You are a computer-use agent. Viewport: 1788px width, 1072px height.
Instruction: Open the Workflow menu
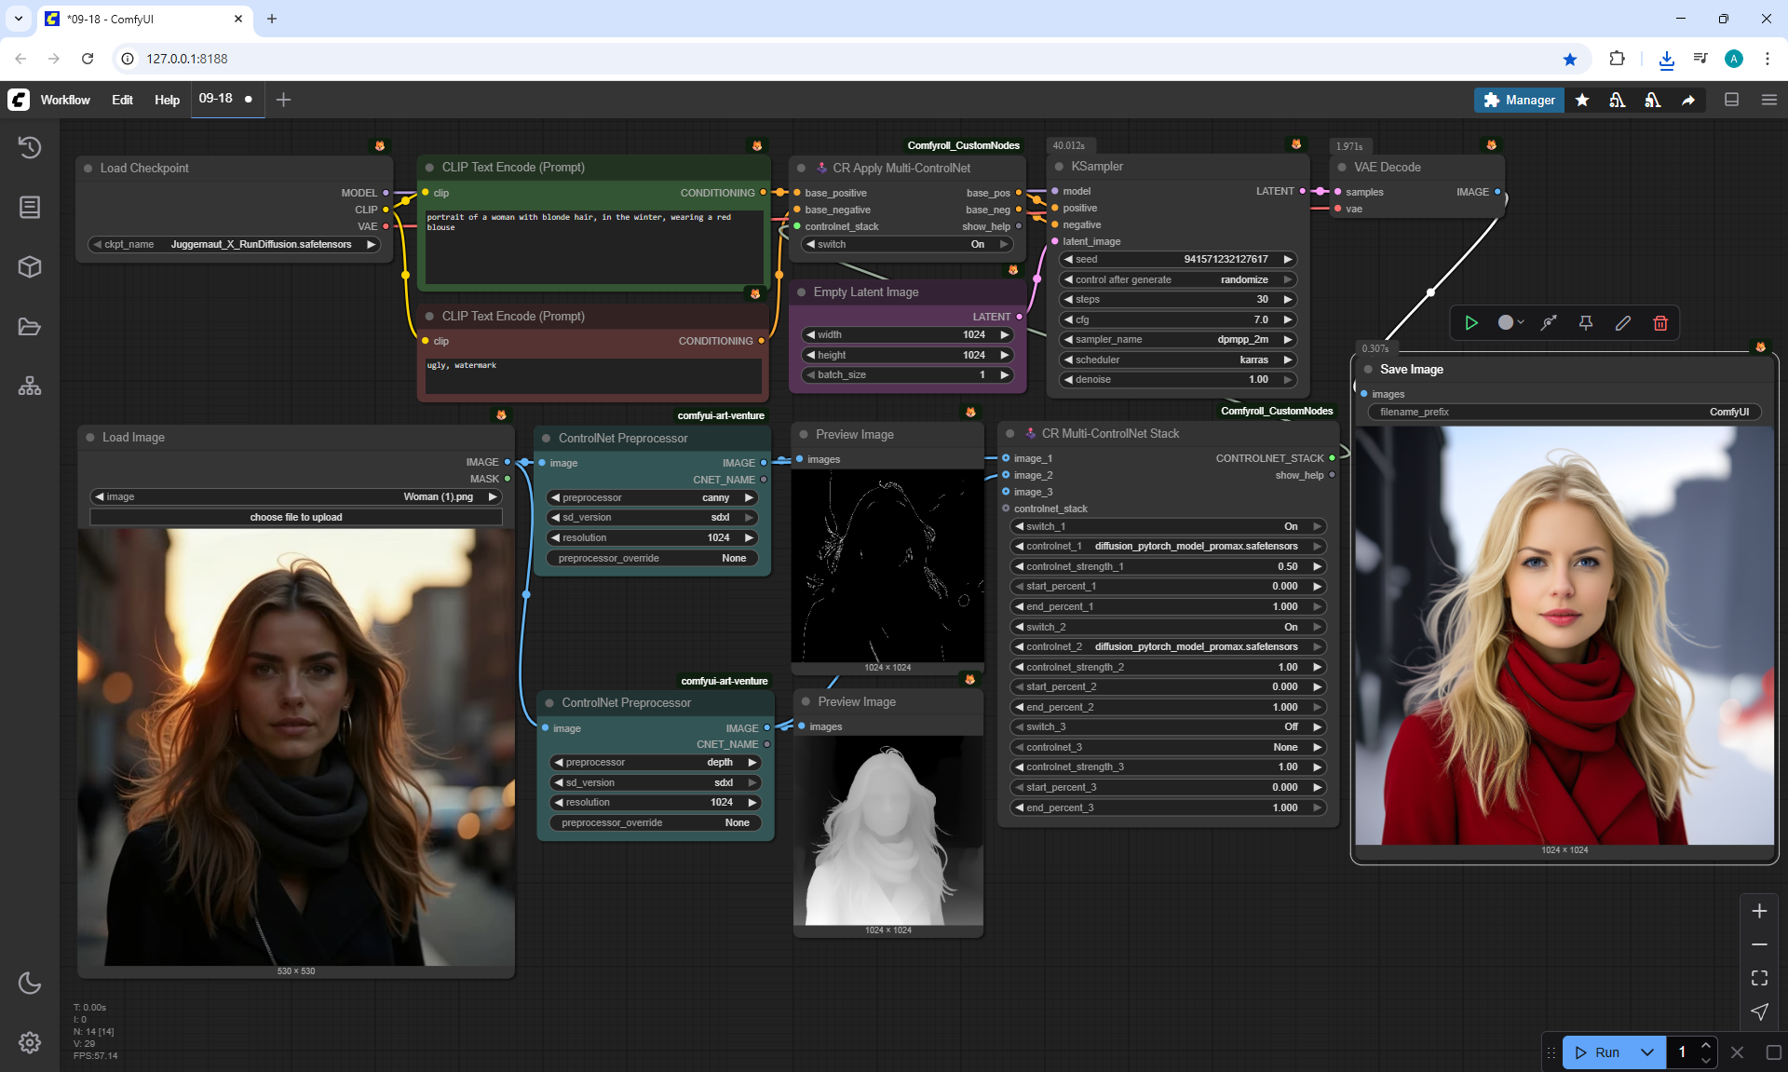point(65,100)
